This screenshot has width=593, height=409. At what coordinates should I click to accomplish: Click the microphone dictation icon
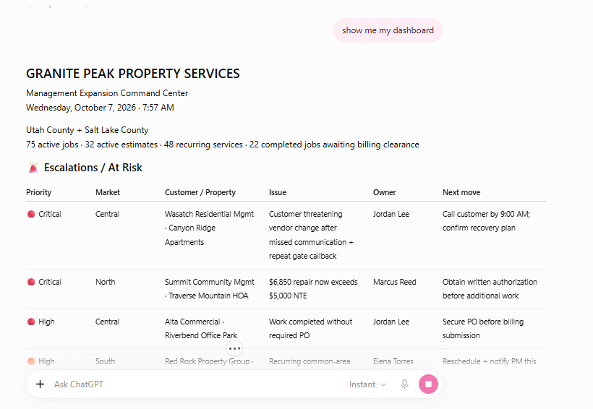coord(404,384)
